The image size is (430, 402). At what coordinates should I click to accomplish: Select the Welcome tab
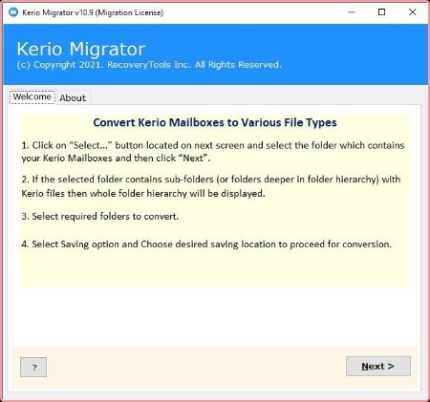[32, 96]
